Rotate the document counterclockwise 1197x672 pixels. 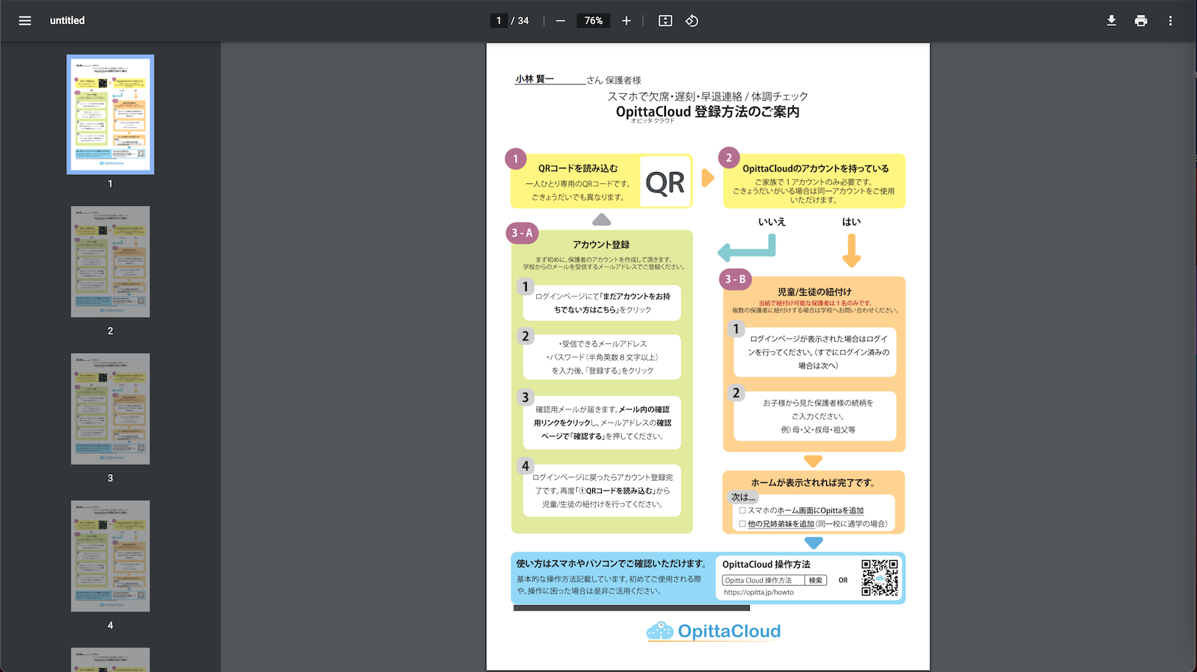click(692, 21)
